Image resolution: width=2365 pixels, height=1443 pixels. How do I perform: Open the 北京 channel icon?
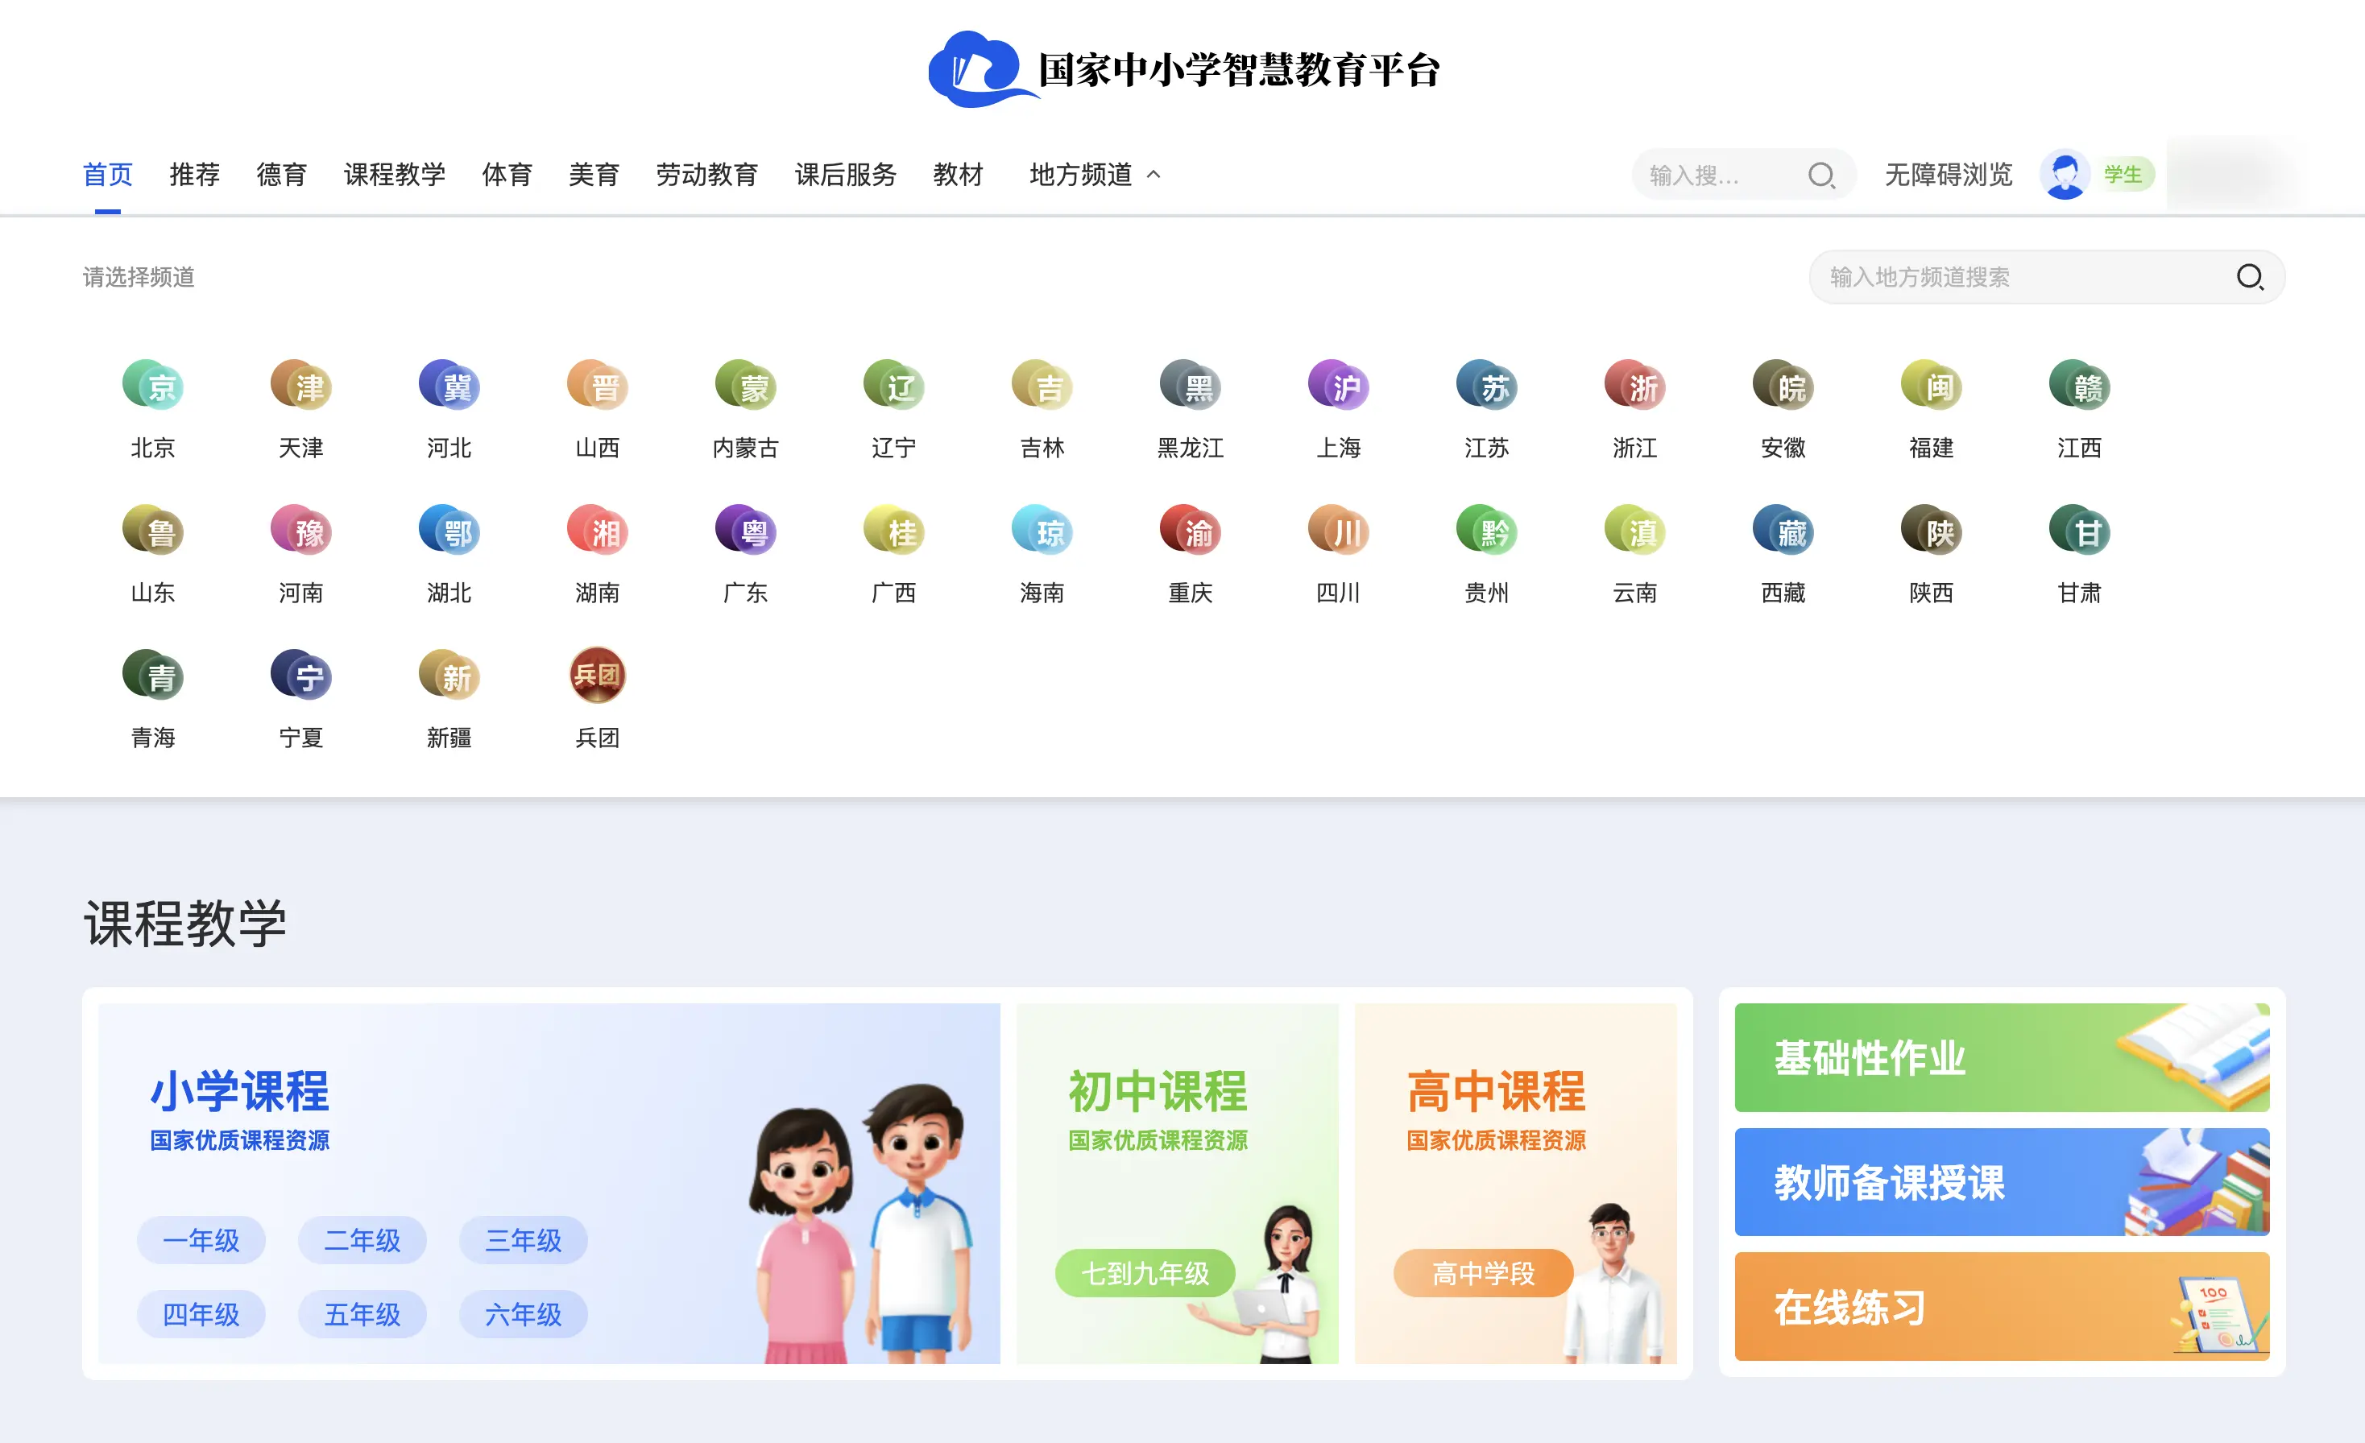pyautogui.click(x=152, y=386)
